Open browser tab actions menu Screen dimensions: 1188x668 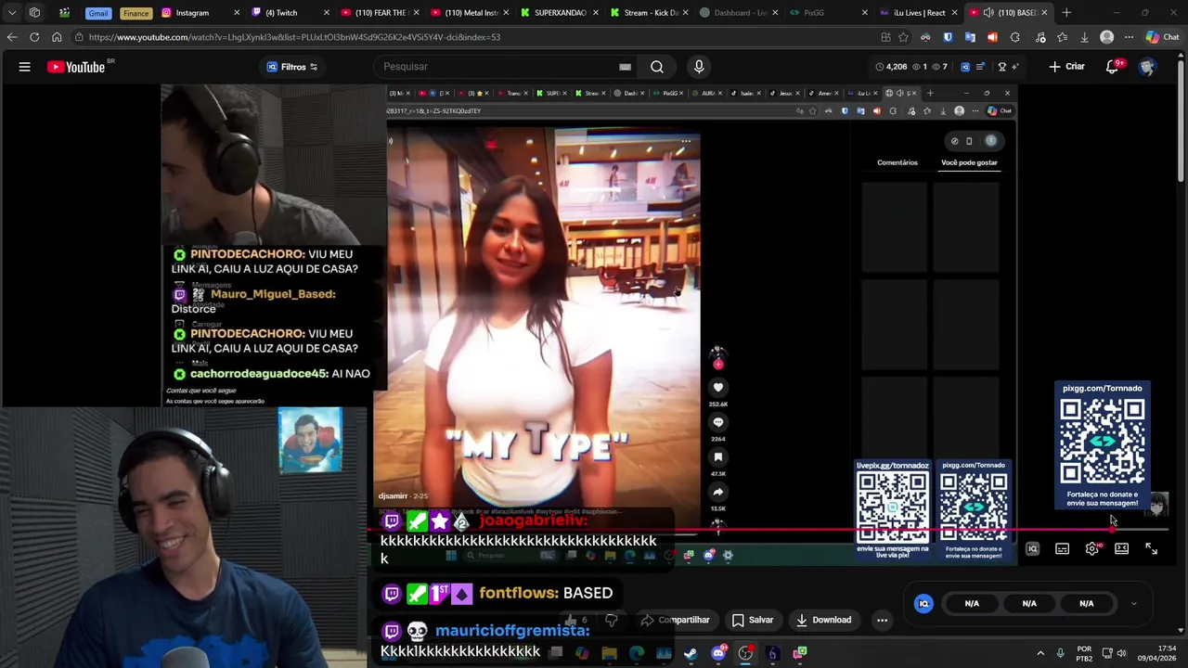click(12, 13)
